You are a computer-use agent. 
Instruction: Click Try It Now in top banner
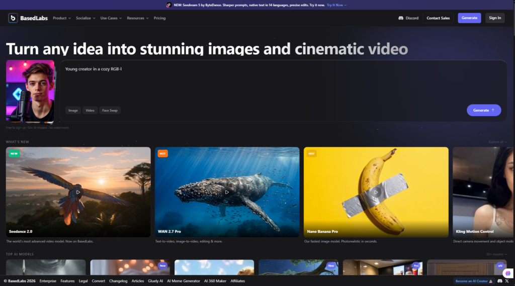click(x=336, y=5)
